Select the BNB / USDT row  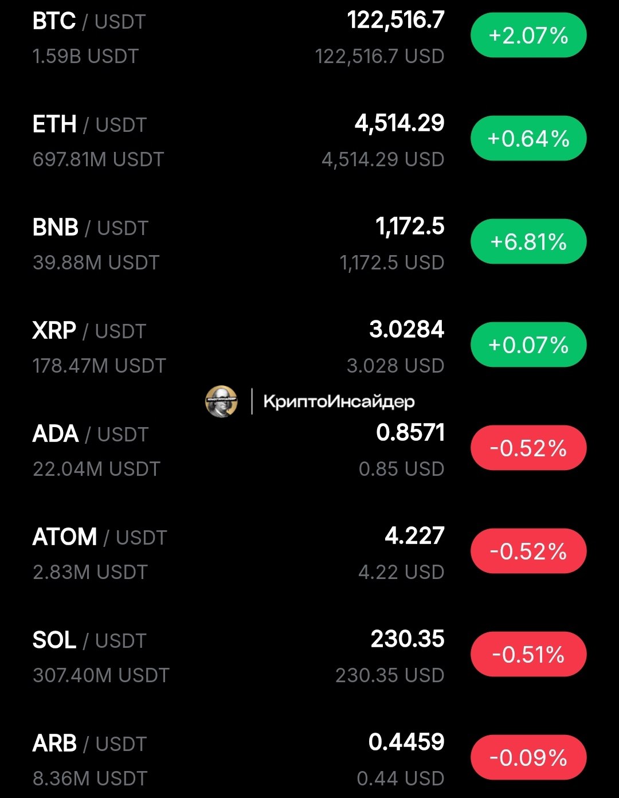pyautogui.click(x=91, y=228)
